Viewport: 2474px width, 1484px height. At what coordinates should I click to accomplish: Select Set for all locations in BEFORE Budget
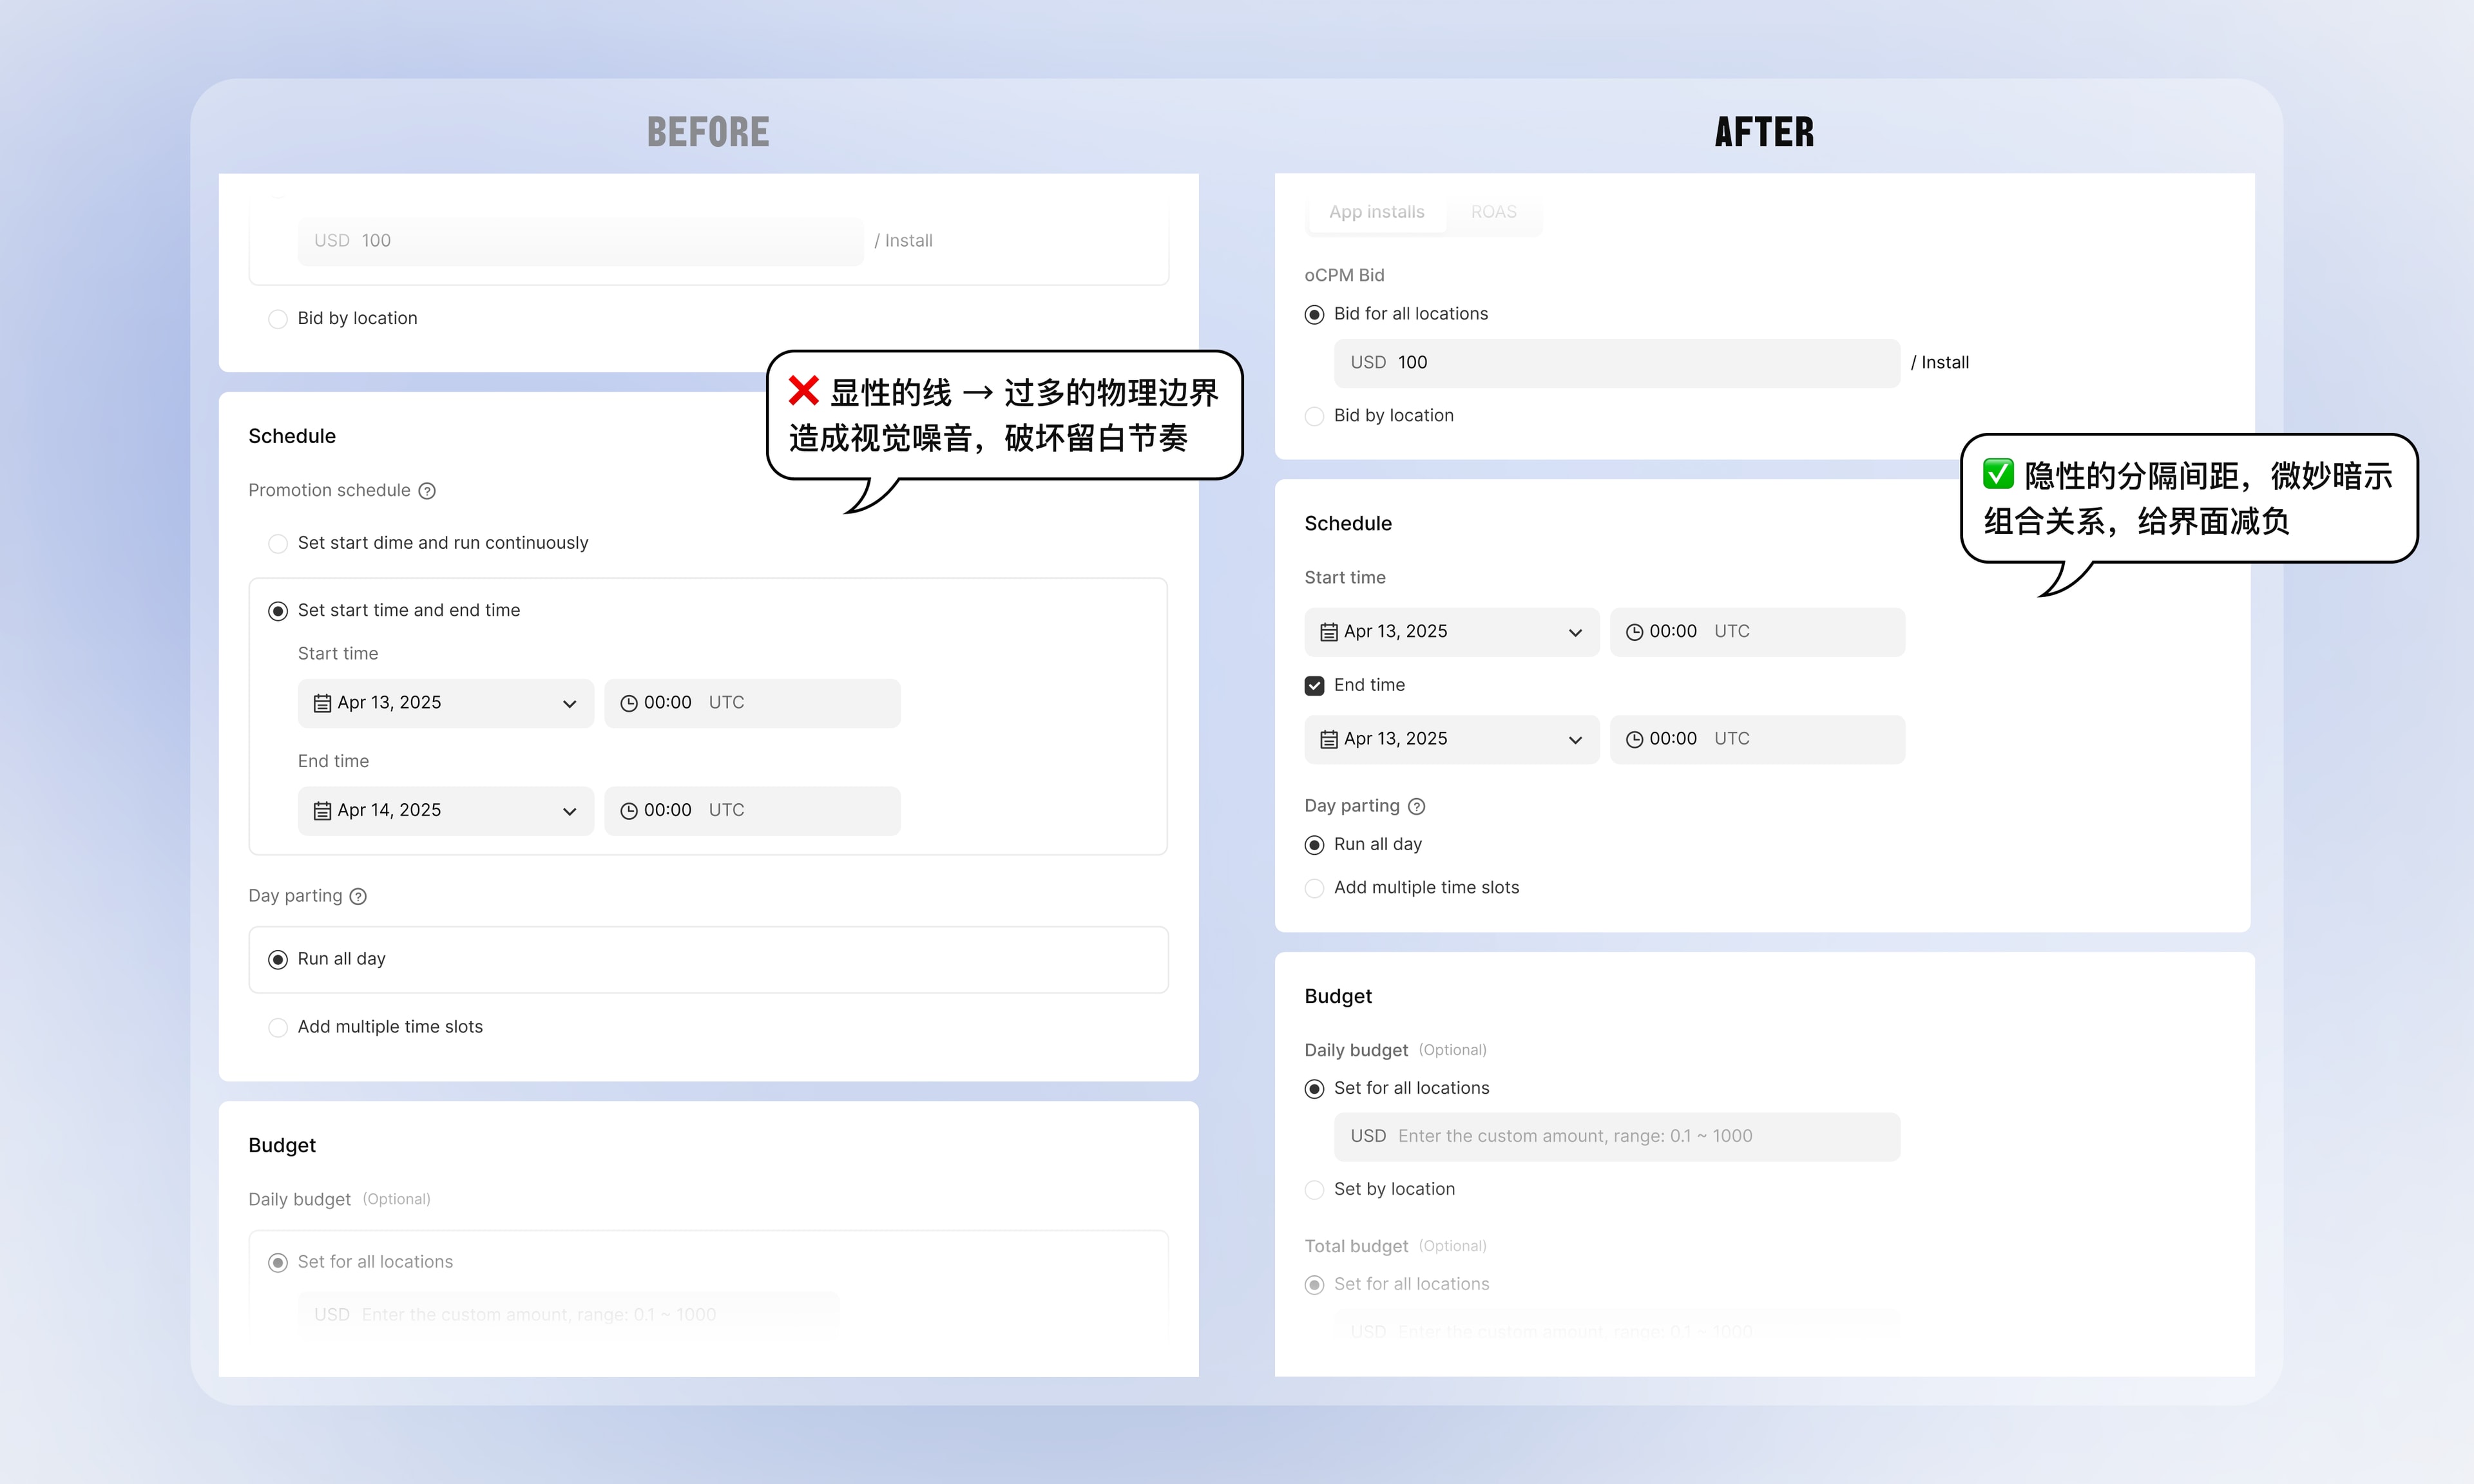(278, 1263)
